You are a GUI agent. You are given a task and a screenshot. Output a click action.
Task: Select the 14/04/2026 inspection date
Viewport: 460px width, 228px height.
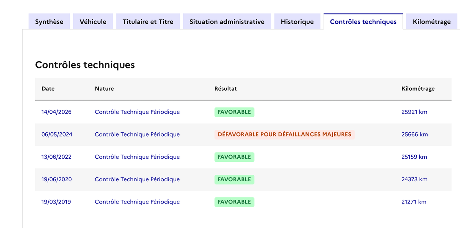[x=56, y=112]
